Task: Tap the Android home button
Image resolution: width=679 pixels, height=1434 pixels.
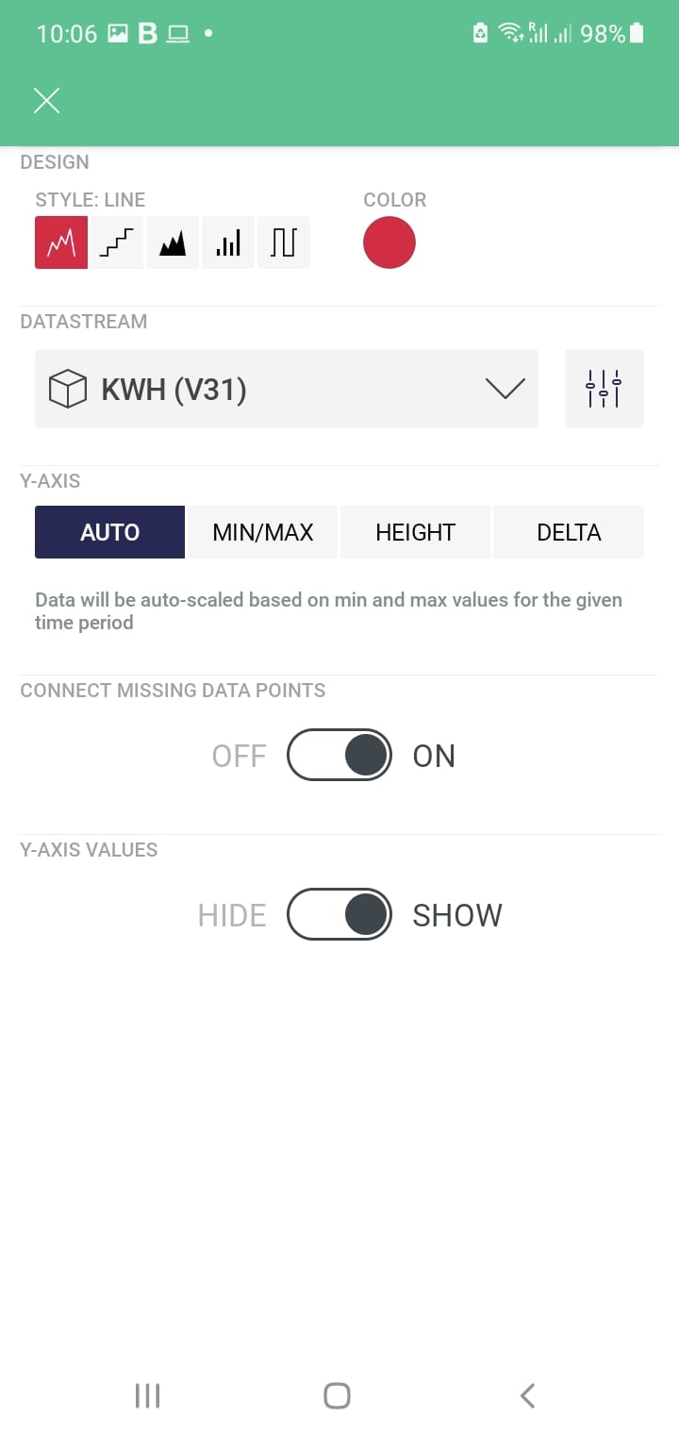Action: [337, 1395]
